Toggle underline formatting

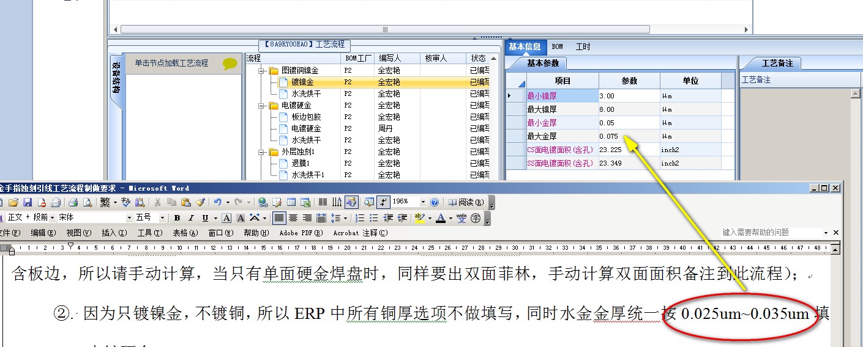(x=205, y=218)
